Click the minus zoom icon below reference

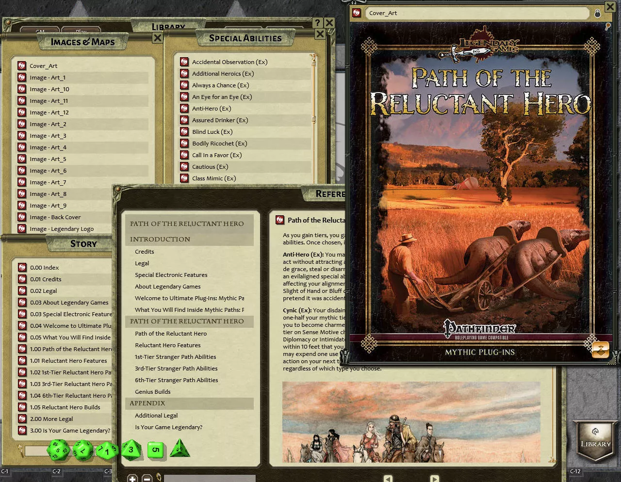(147, 478)
